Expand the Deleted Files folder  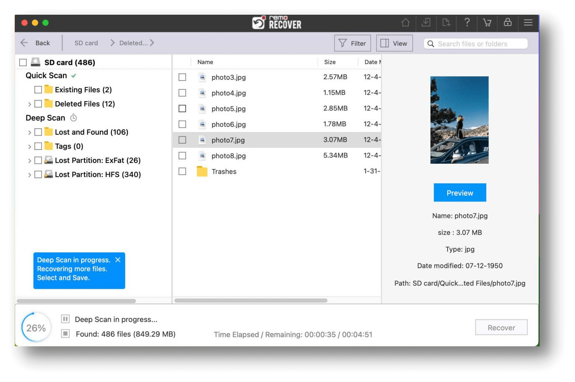(x=29, y=104)
